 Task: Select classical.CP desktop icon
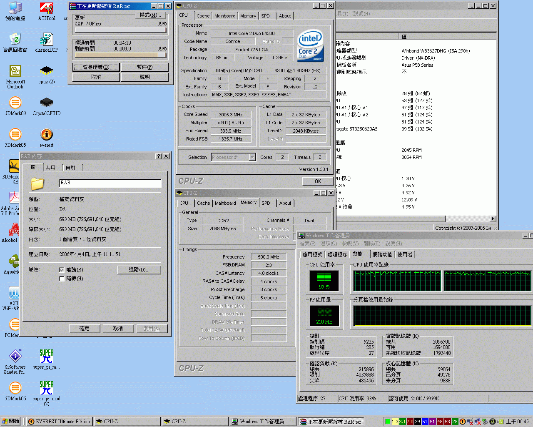point(47,43)
